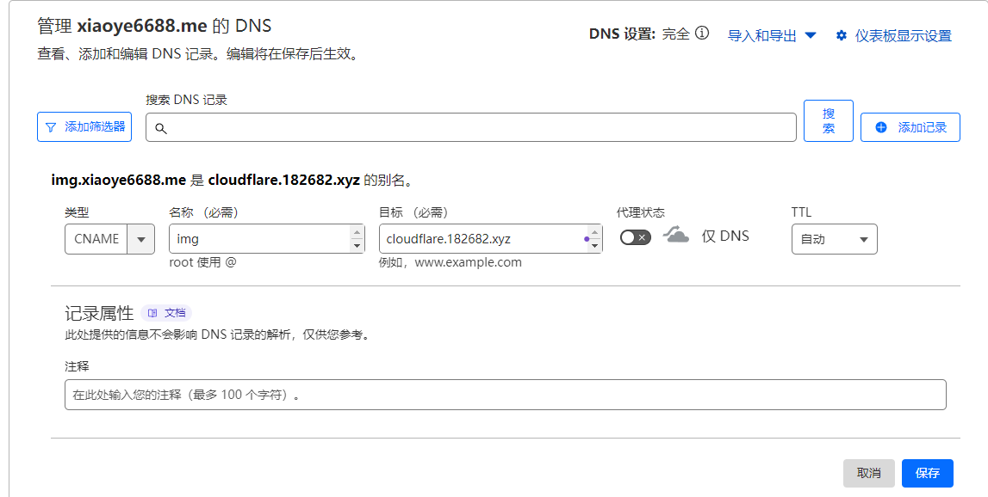988x497 pixels.
Task: Toggle the 代理状态 proxy switch
Action: point(636,237)
